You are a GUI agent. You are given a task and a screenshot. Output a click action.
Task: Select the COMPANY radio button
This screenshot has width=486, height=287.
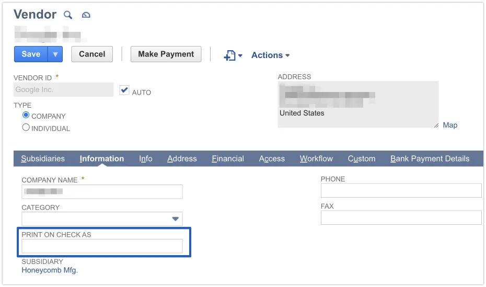[x=26, y=115]
